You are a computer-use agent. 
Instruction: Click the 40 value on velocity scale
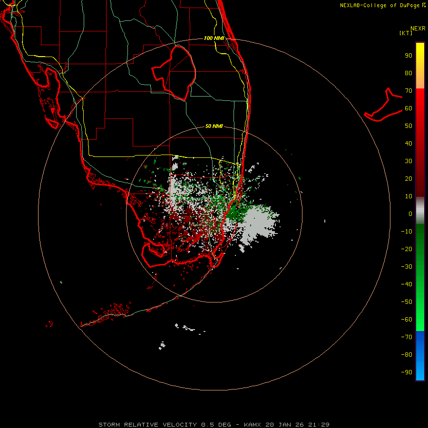point(409,143)
